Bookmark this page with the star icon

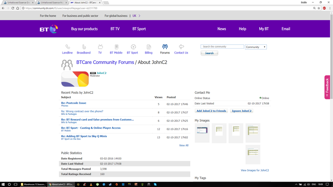[319, 8]
